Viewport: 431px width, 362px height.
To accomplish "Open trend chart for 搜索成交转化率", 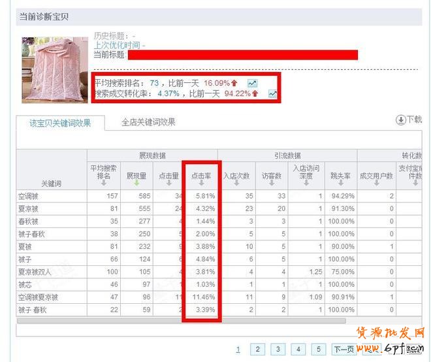I will (x=272, y=94).
